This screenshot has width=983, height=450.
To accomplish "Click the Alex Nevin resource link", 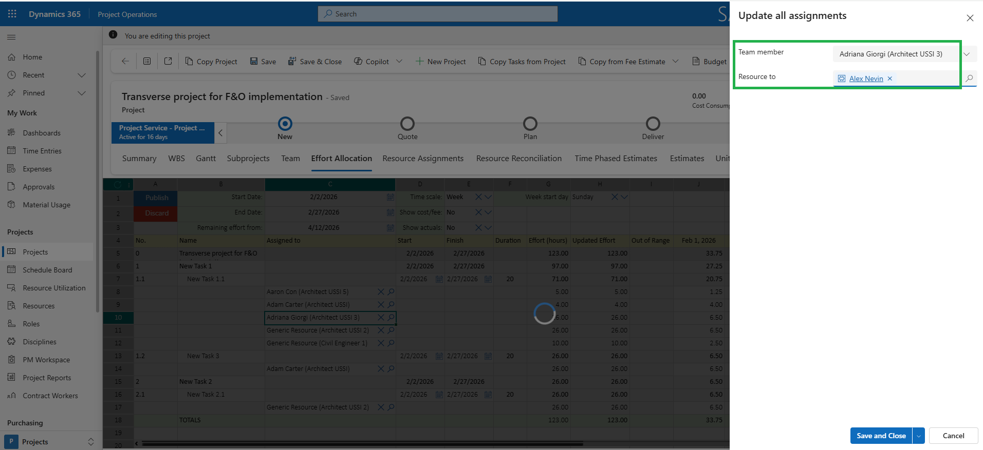I will (866, 79).
